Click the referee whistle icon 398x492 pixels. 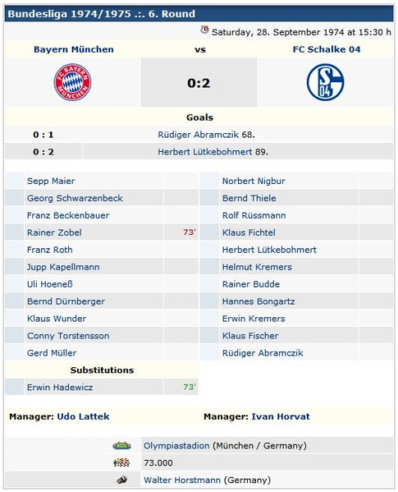[122, 480]
